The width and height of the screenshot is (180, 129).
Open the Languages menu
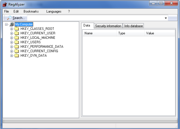54,11
